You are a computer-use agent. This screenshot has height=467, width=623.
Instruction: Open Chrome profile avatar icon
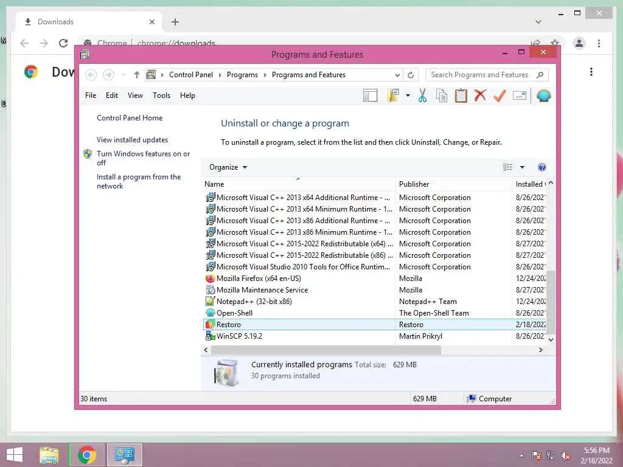click(579, 43)
